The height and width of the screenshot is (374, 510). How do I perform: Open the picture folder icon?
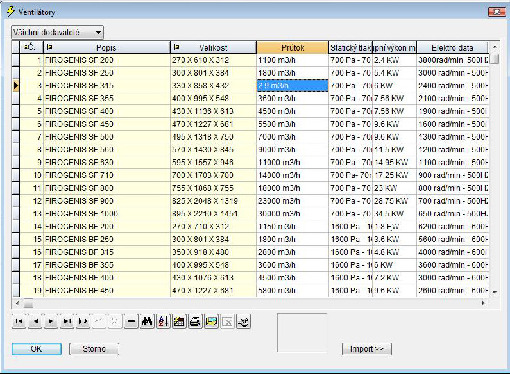click(x=211, y=321)
